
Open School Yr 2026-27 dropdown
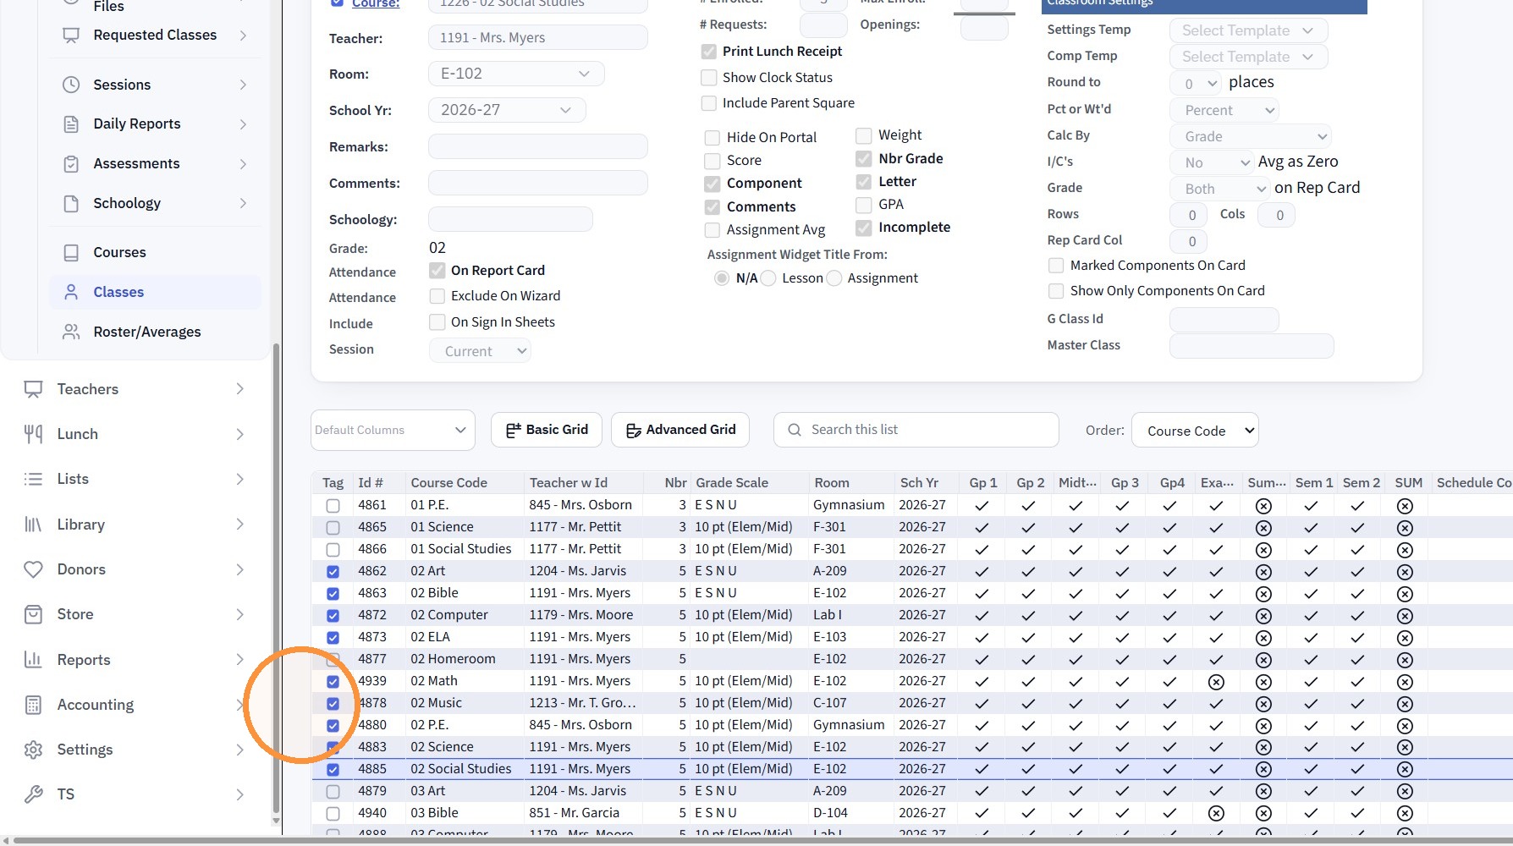click(x=507, y=110)
